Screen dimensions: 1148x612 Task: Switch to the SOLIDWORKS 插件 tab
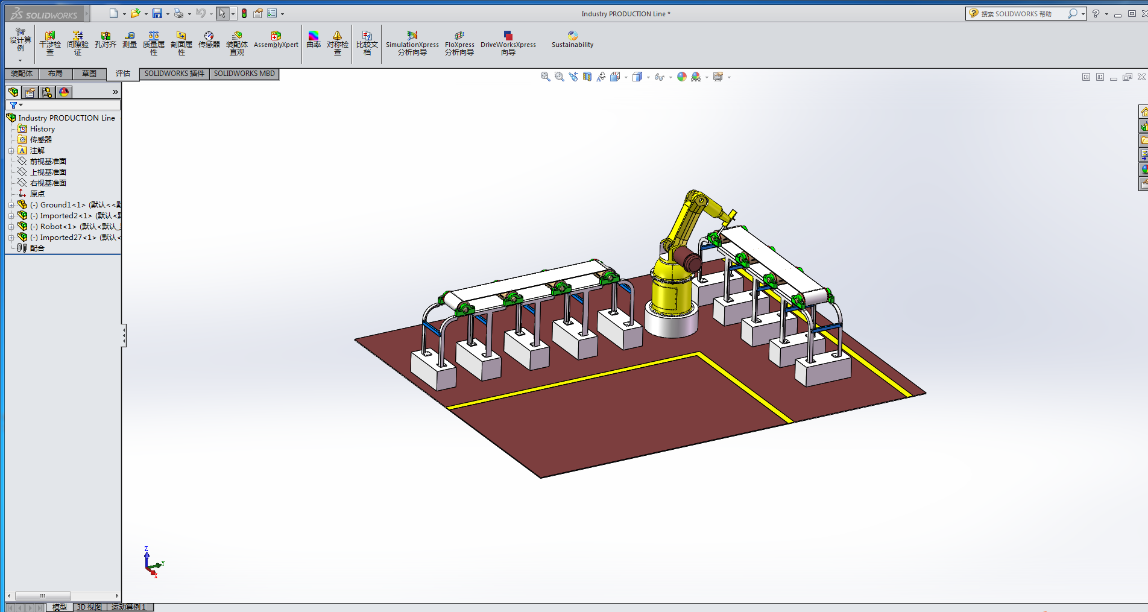point(174,74)
